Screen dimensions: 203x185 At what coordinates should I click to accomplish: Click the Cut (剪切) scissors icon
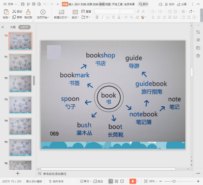coord(14,12)
